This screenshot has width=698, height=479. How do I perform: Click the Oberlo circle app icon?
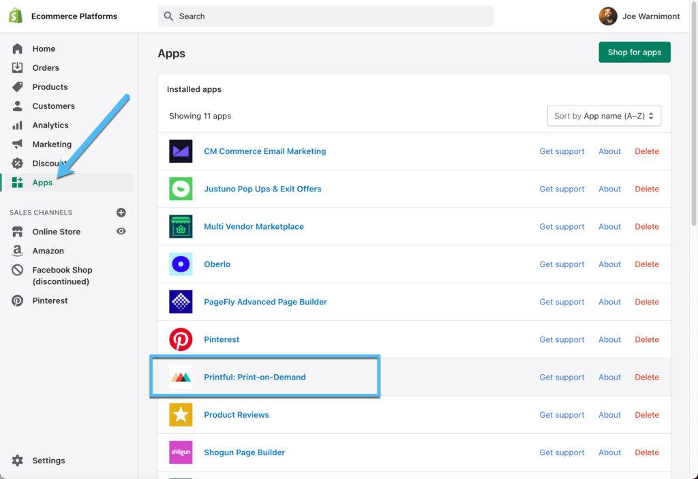tap(181, 264)
